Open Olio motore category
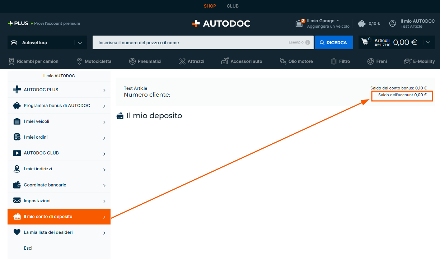Viewport: 440px width, 264px height. (x=296, y=61)
